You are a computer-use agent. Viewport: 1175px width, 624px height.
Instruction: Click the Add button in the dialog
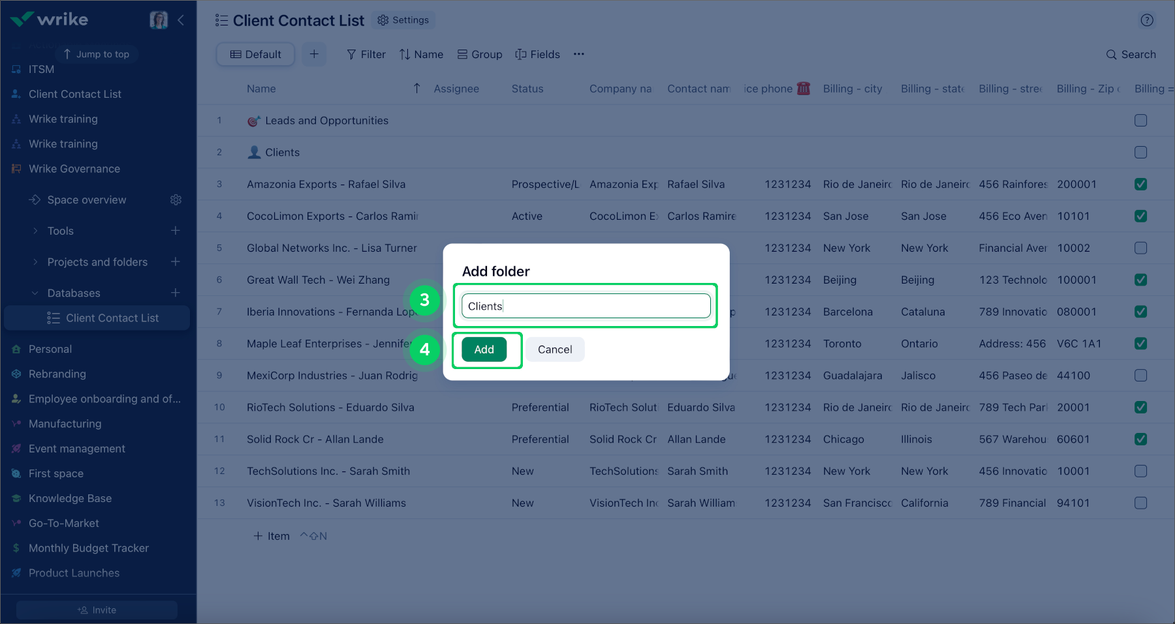483,349
